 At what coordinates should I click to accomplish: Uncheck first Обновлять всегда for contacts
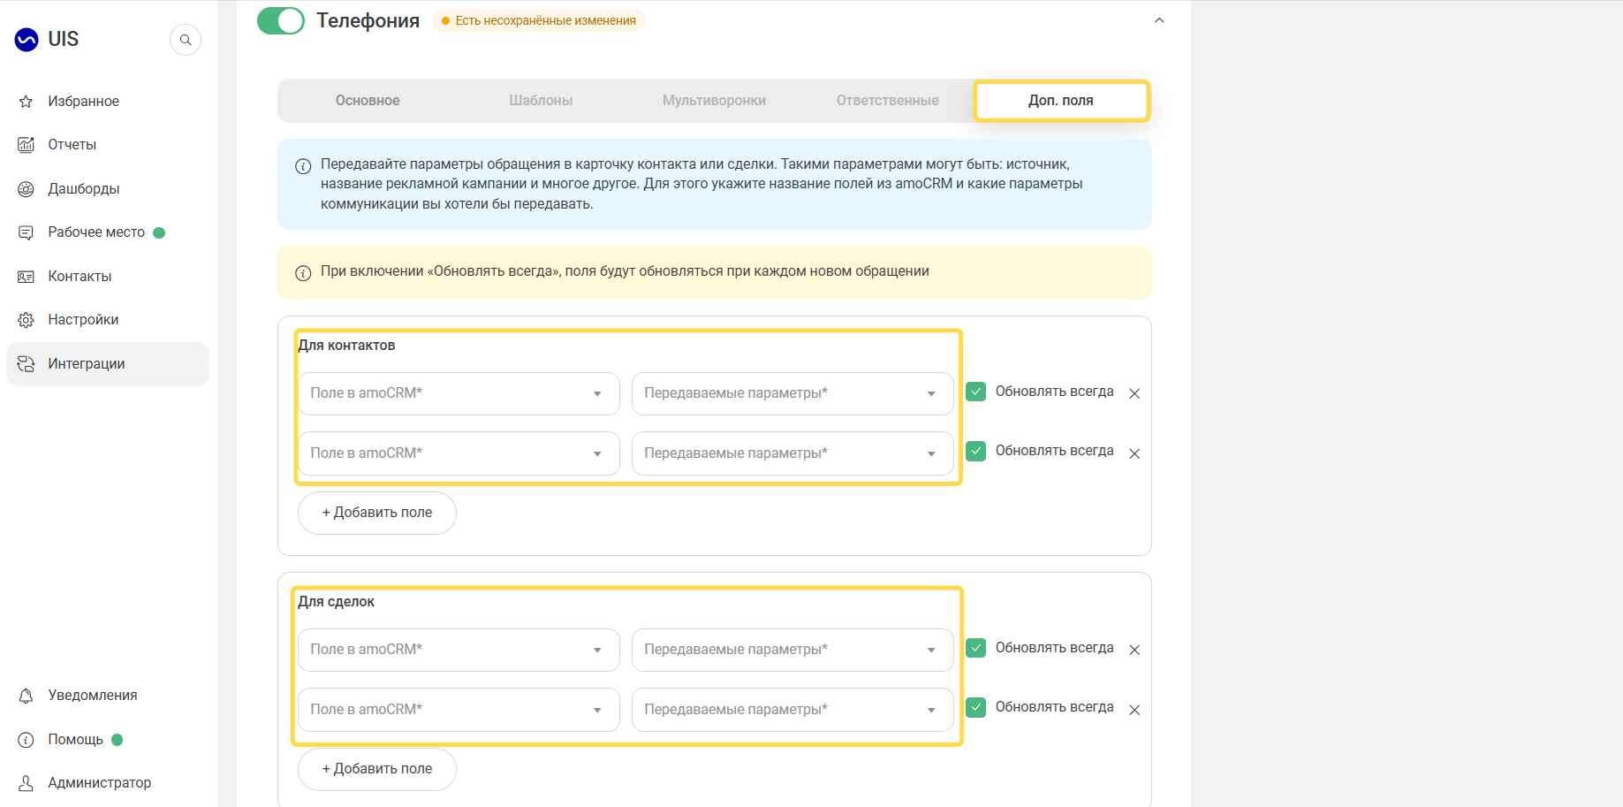(975, 392)
